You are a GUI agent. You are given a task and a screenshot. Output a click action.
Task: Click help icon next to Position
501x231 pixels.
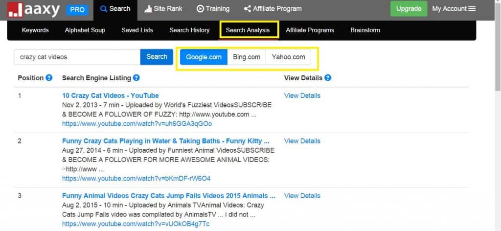pos(49,78)
